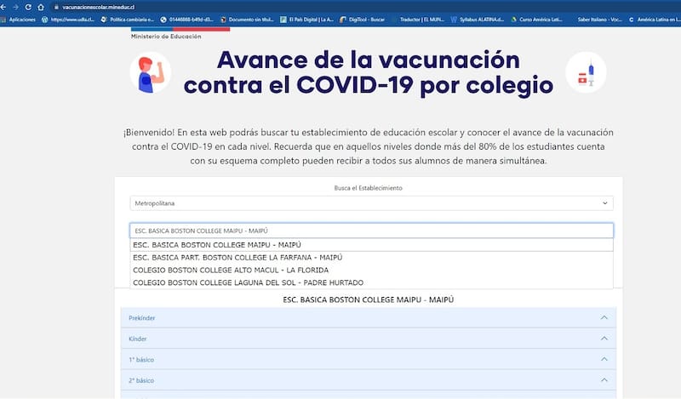Image resolution: width=681 pixels, height=399 pixels.
Task: Open the Metropolitana region dropdown
Action: [371, 203]
